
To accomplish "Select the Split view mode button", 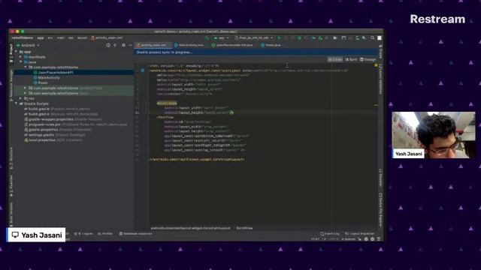I will [351, 60].
